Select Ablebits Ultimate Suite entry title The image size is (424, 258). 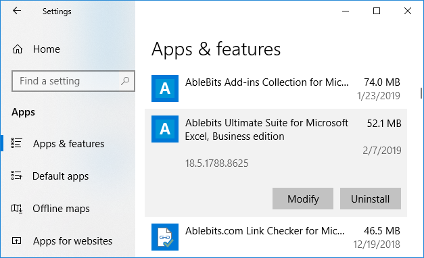point(266,130)
